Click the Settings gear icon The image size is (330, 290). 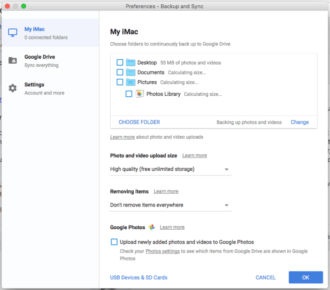point(13,88)
